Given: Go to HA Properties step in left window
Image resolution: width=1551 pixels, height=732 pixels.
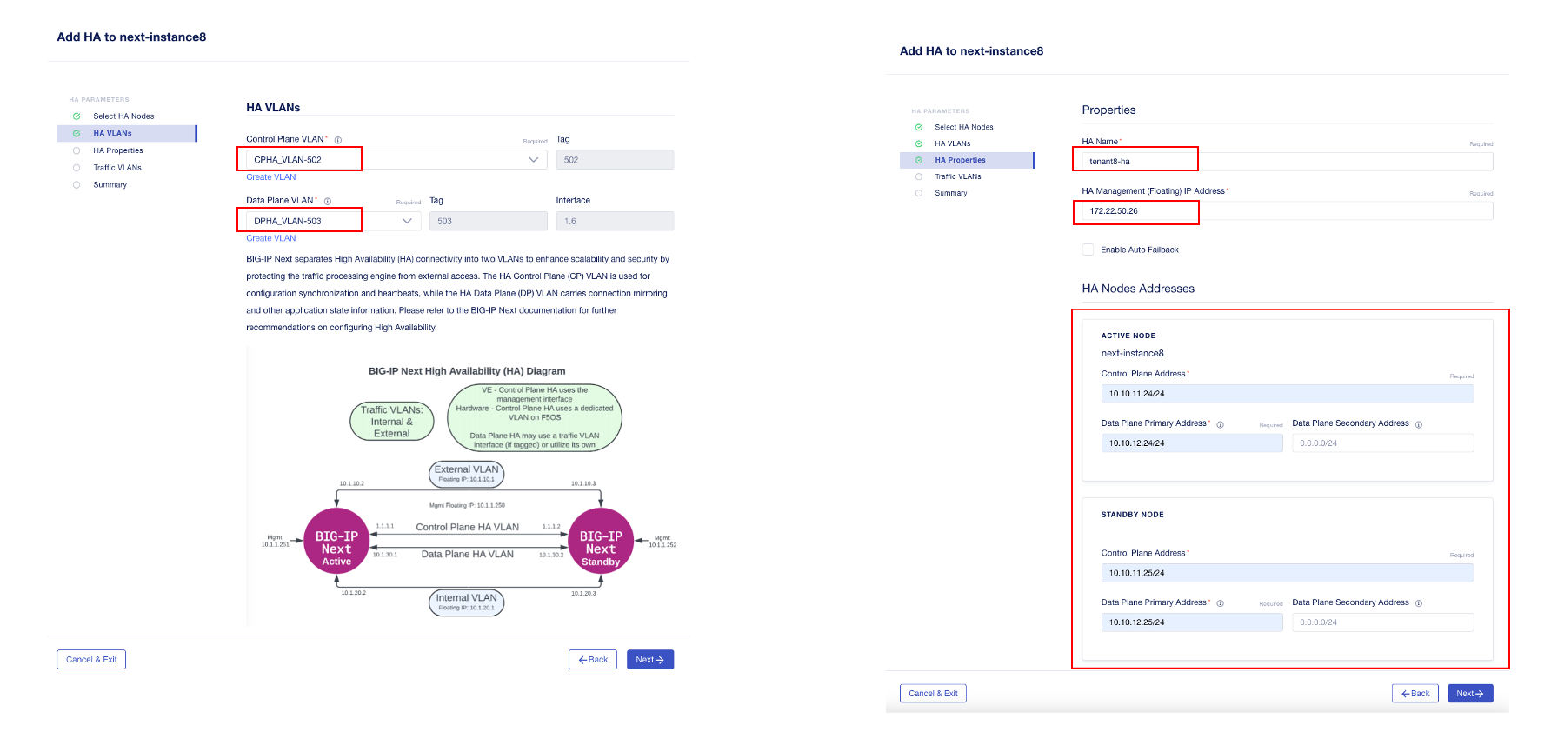Looking at the screenshot, I should click(x=118, y=150).
